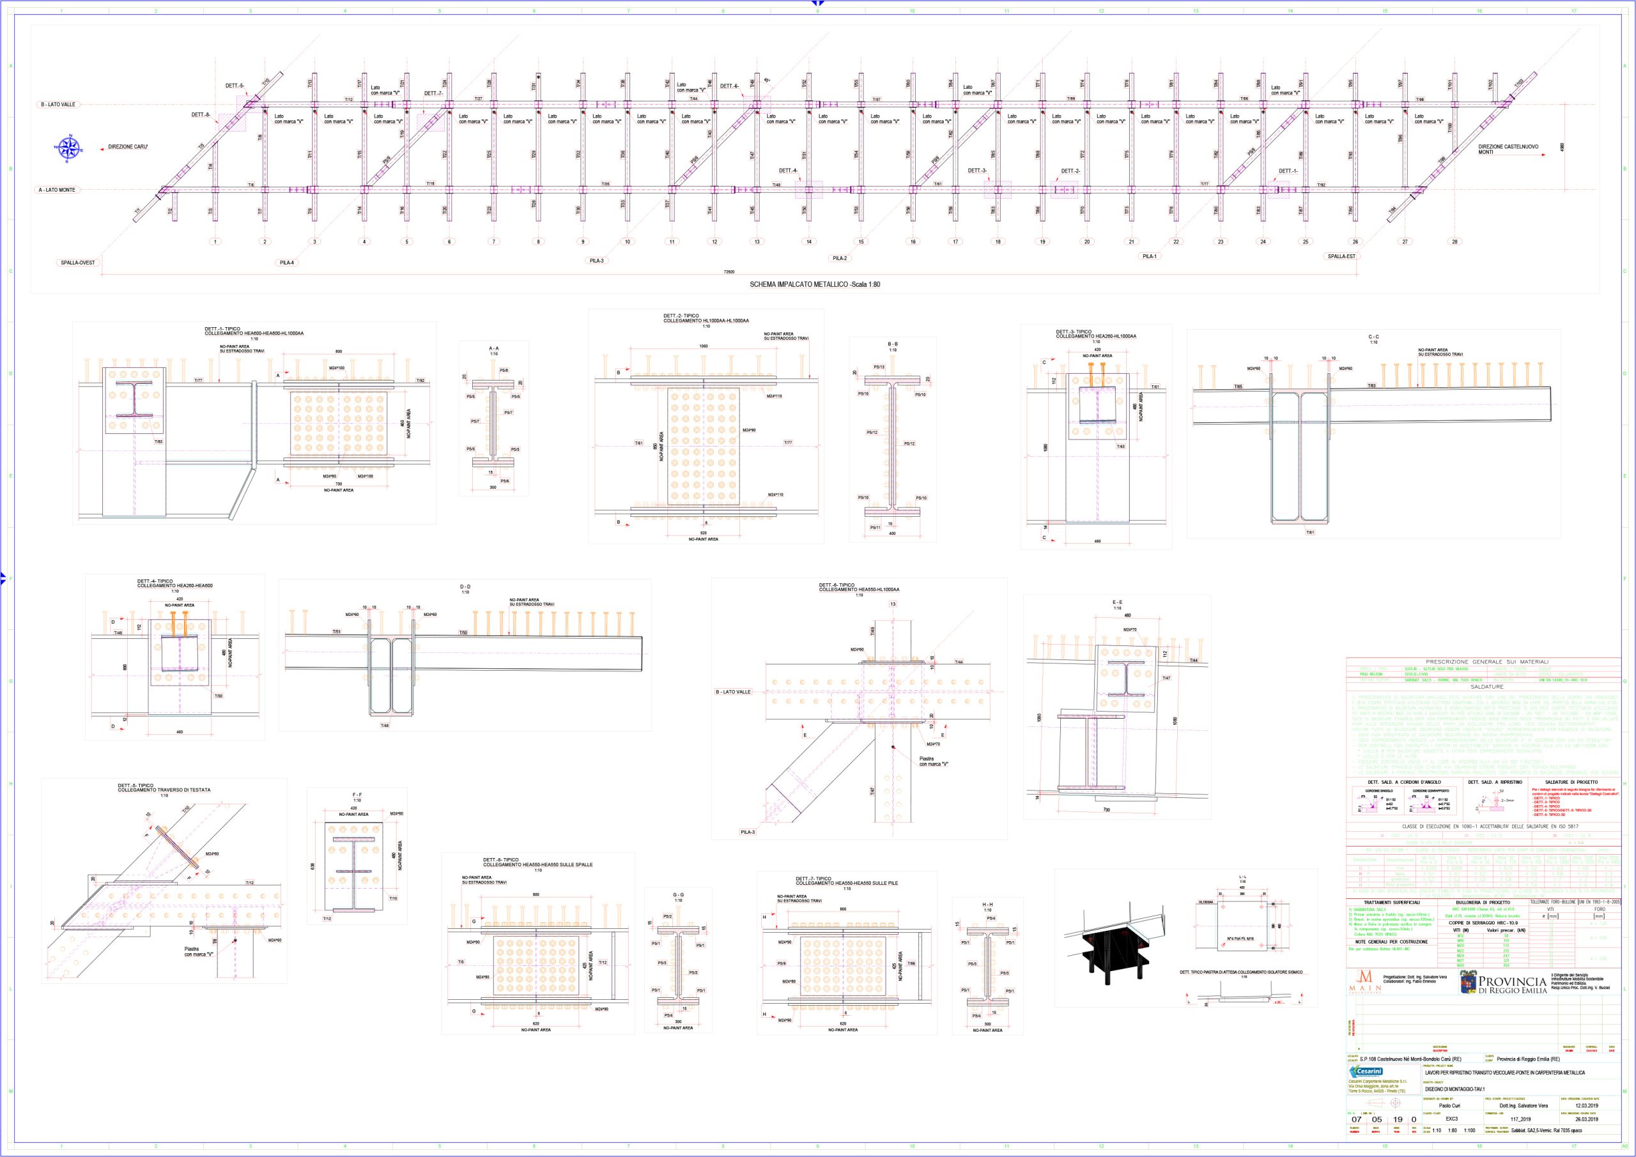
Task: Click axis bubble 1 below the deck schema
Action: (x=215, y=241)
